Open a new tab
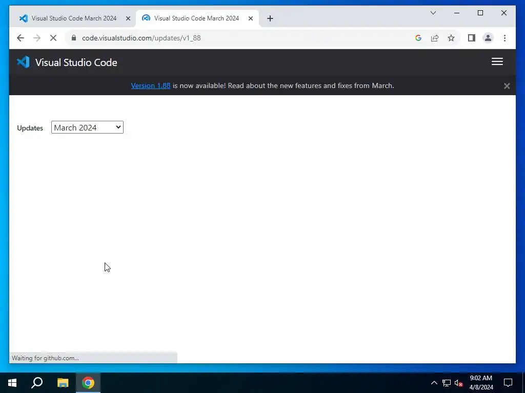This screenshot has width=525, height=393. (270, 18)
